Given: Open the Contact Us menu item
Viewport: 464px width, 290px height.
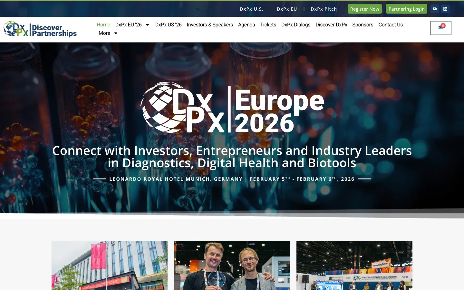Looking at the screenshot, I should tap(391, 25).
